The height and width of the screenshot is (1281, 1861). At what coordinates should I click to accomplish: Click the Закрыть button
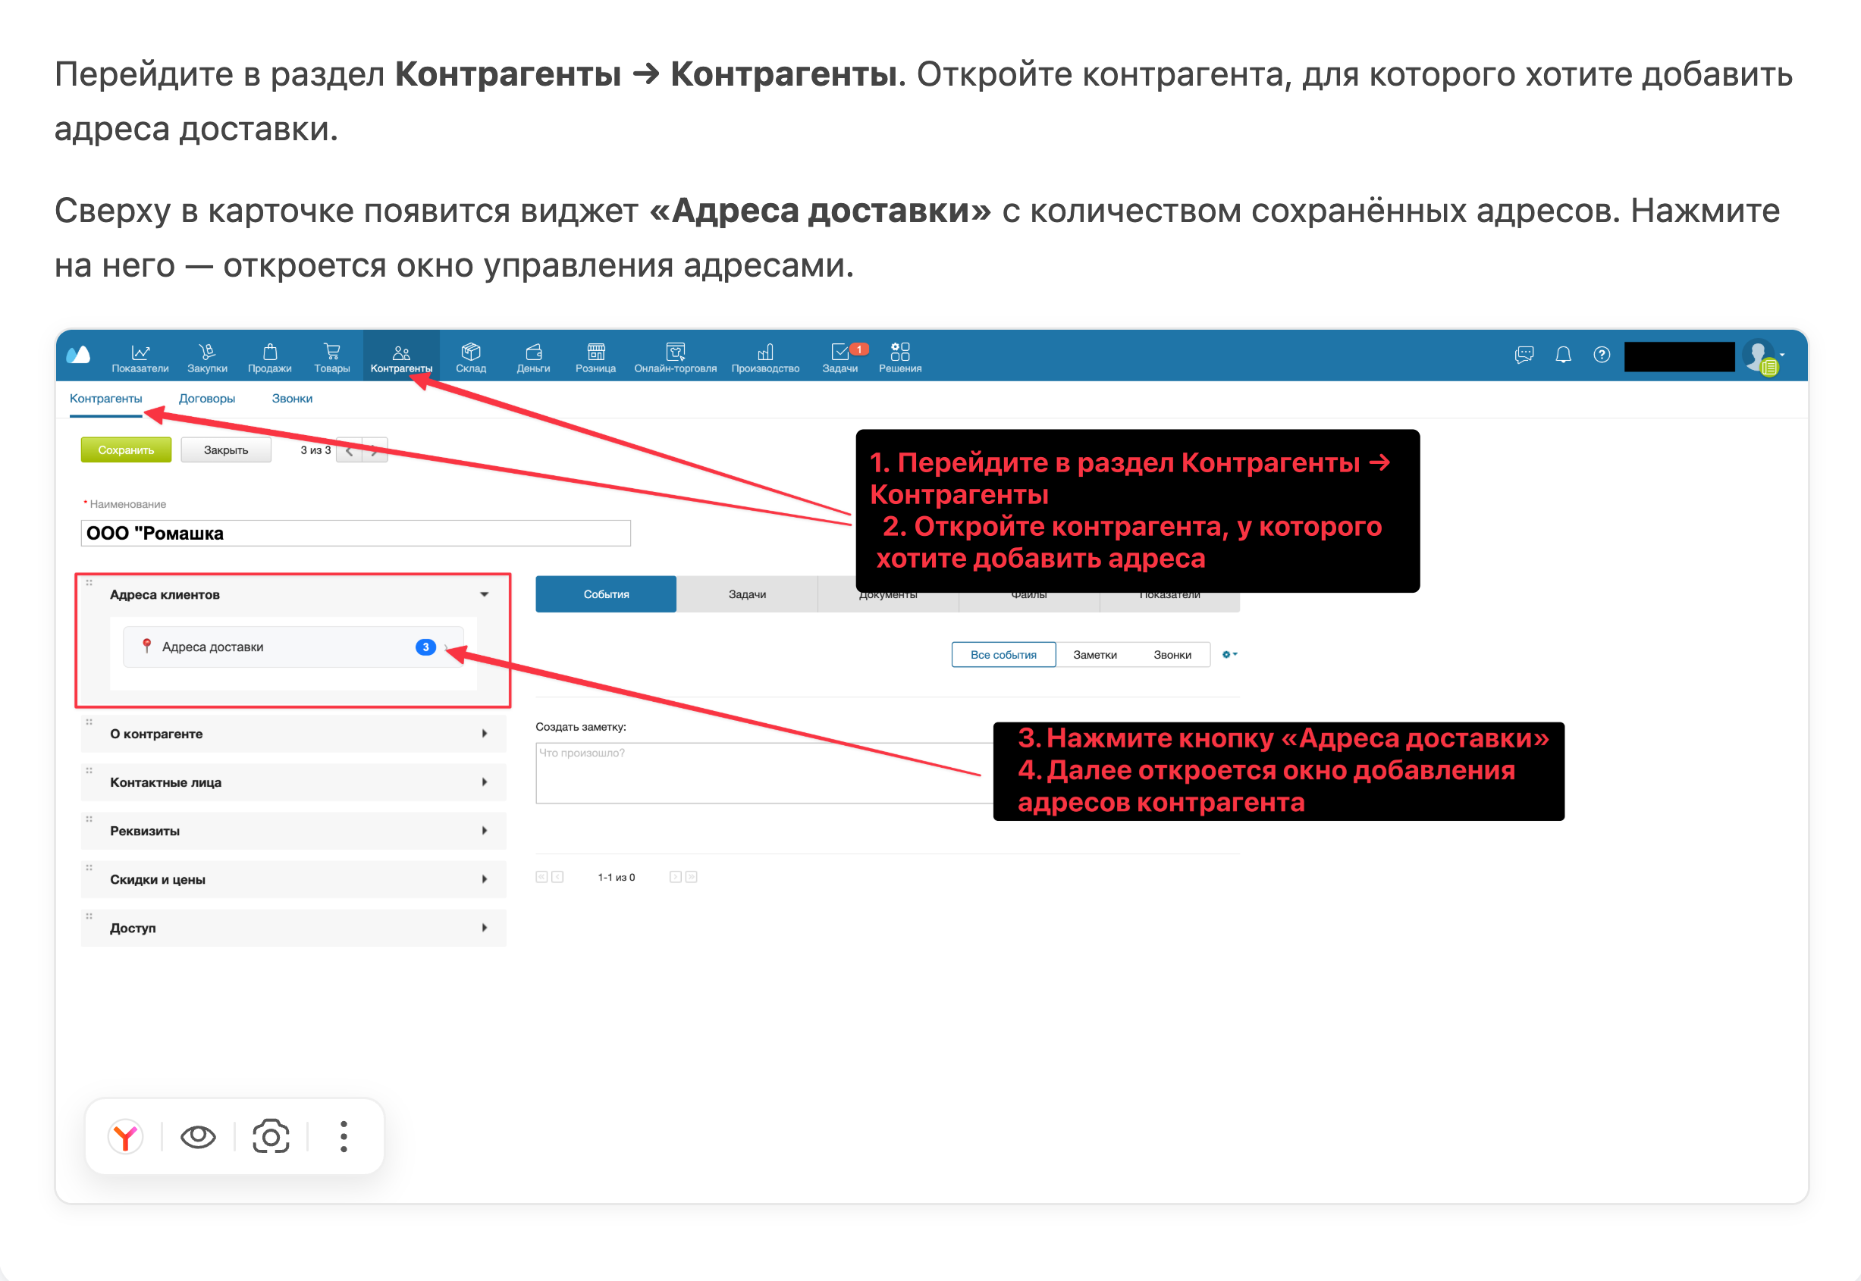225,449
